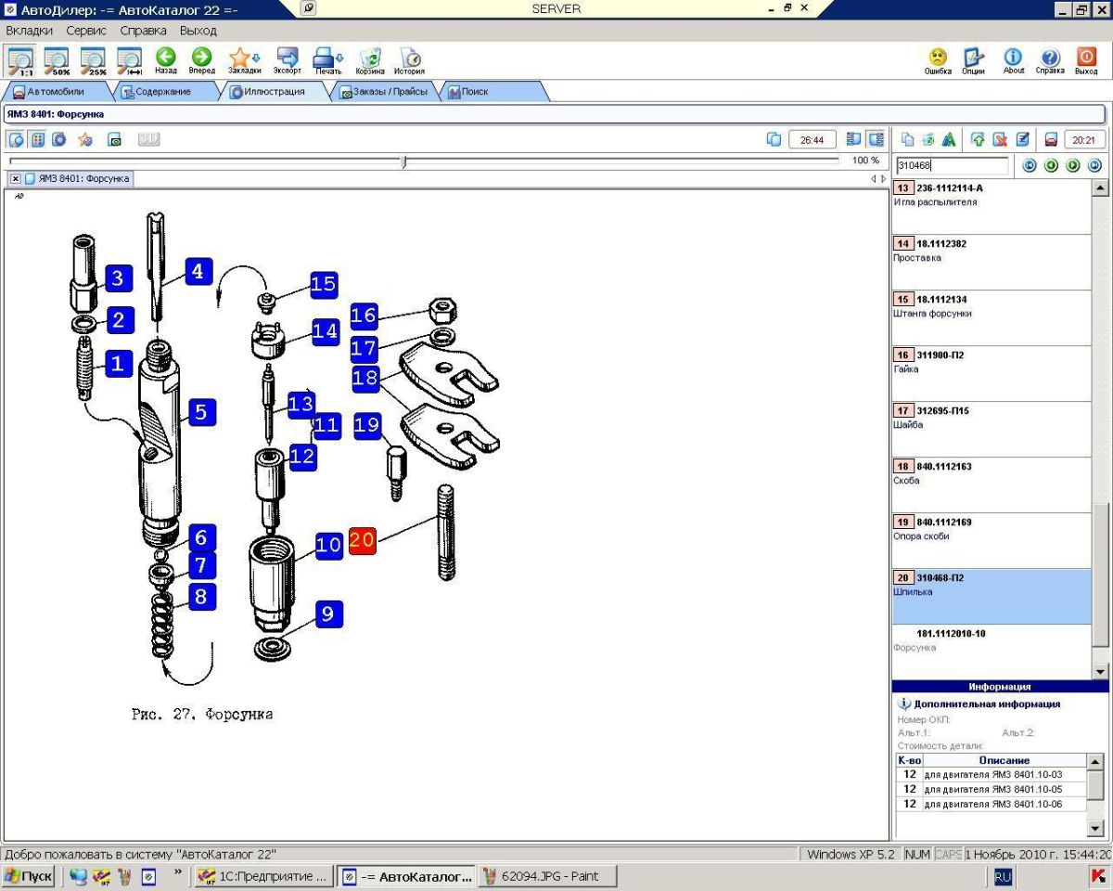Click callout 5 on the illustration
The image size is (1113, 891).
[x=200, y=411]
